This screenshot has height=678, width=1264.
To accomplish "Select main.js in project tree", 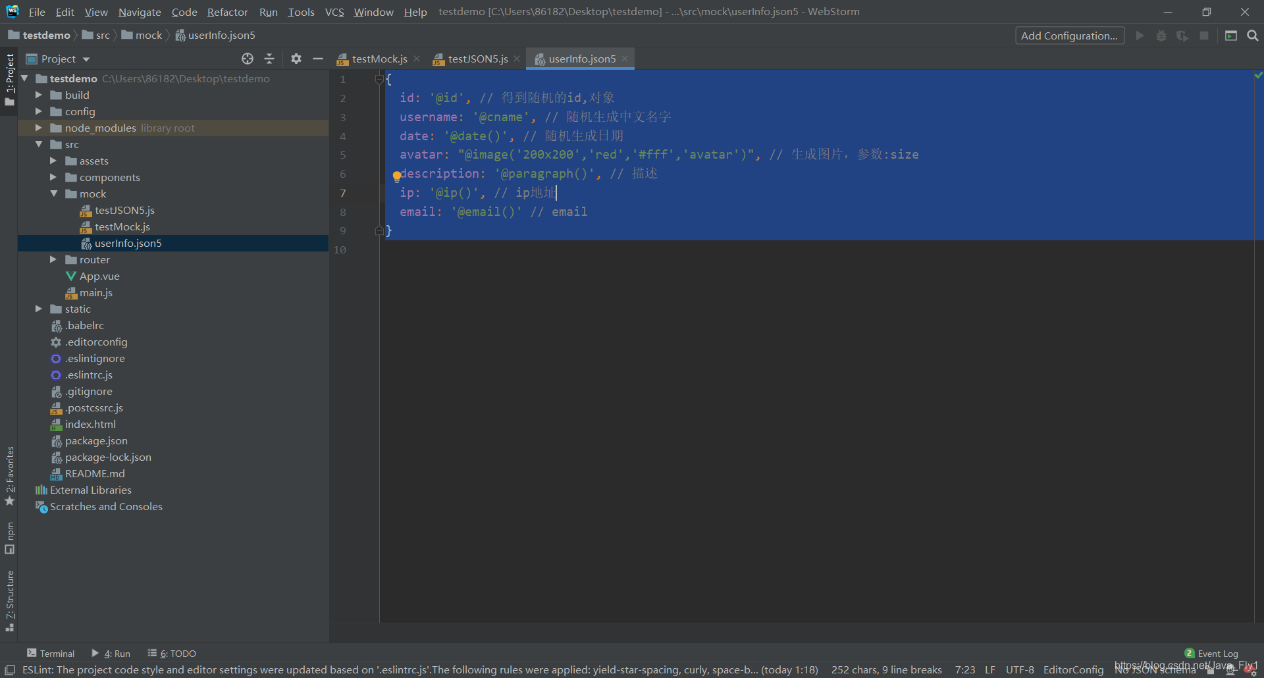I will [95, 292].
